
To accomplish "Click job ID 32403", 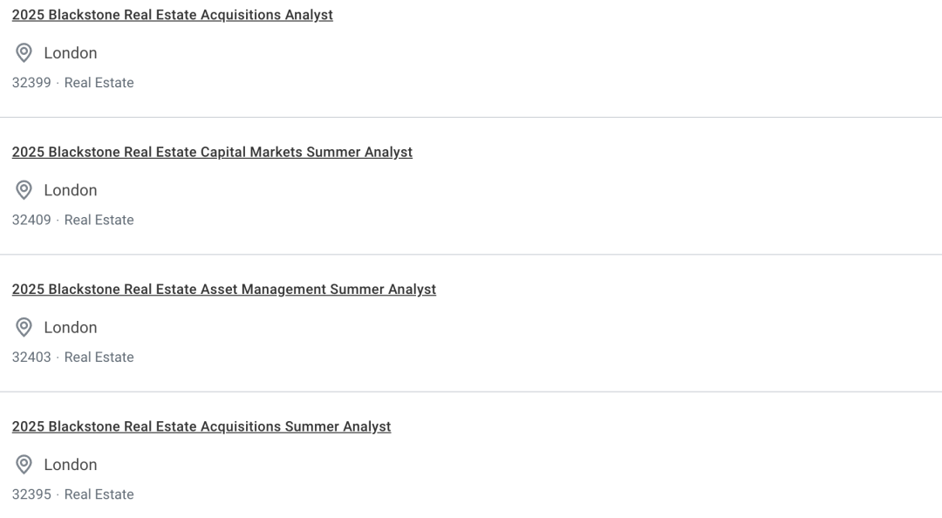I will click(x=31, y=357).
